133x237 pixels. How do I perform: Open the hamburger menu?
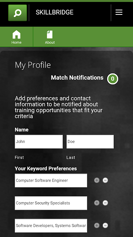click(x=119, y=12)
